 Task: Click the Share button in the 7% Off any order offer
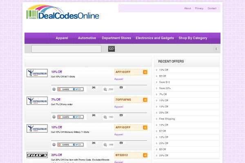point(71,117)
